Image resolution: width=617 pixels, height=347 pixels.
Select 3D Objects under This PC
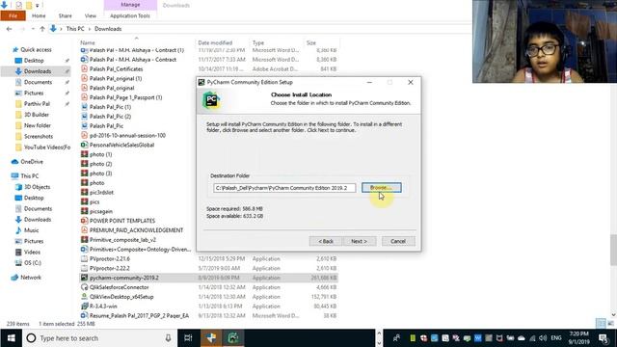click(37, 187)
